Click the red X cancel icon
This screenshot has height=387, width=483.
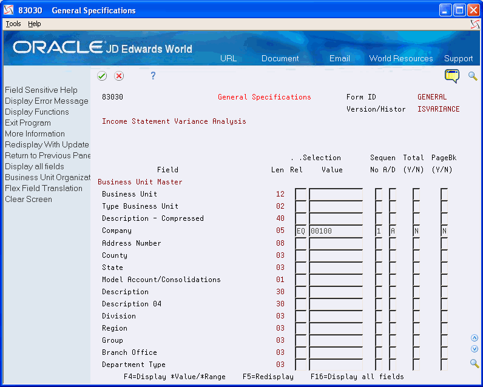119,76
